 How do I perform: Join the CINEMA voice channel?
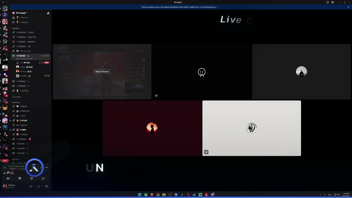[x=31, y=139]
